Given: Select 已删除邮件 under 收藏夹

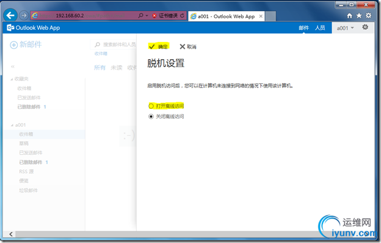Looking at the screenshot, I should pos(29,107).
